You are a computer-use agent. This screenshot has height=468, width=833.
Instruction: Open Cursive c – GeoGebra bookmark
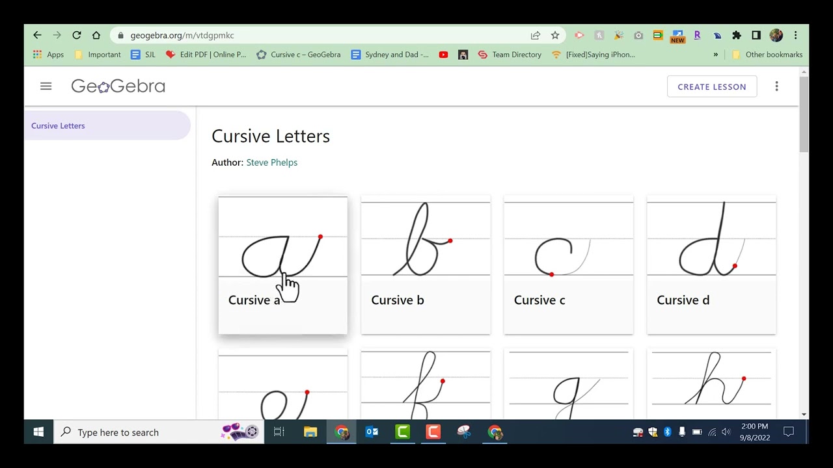(298, 55)
